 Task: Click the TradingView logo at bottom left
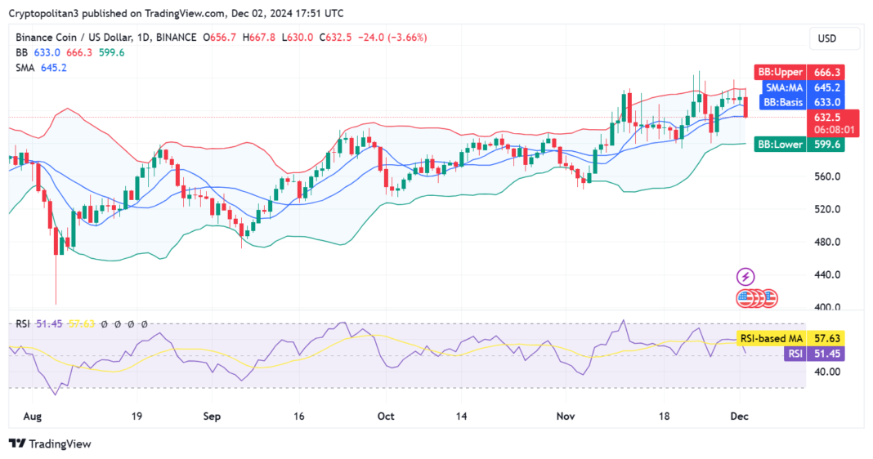(x=50, y=443)
